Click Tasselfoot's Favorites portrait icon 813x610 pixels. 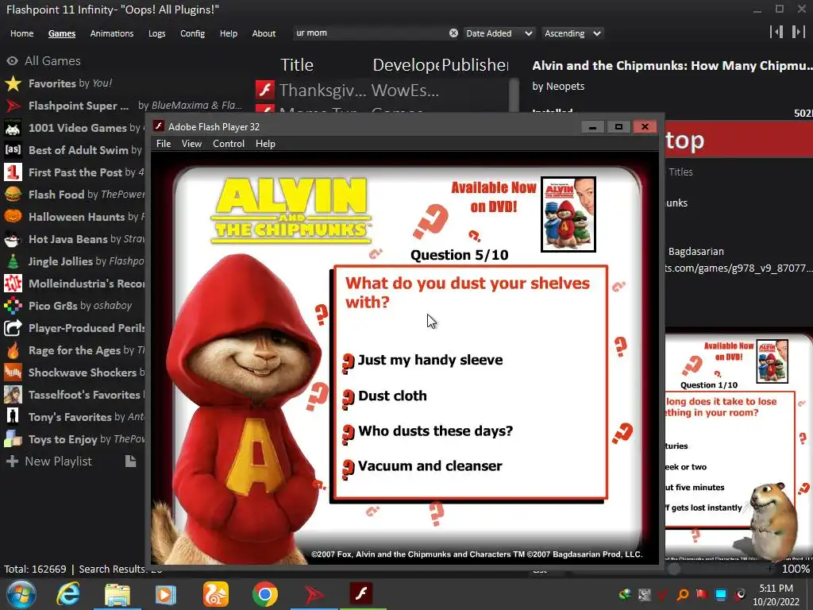[13, 395]
